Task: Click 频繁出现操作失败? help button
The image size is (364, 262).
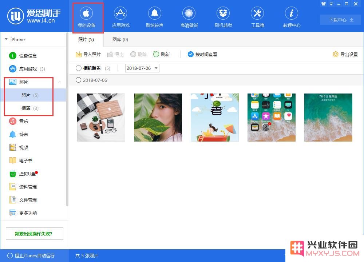Action: pos(34,234)
